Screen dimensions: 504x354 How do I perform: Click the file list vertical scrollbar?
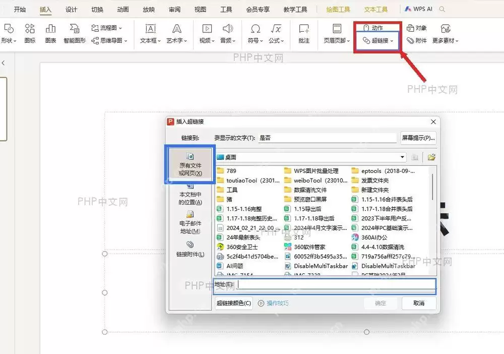[432, 187]
